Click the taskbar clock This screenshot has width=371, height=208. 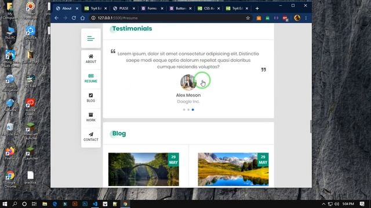coord(348,204)
